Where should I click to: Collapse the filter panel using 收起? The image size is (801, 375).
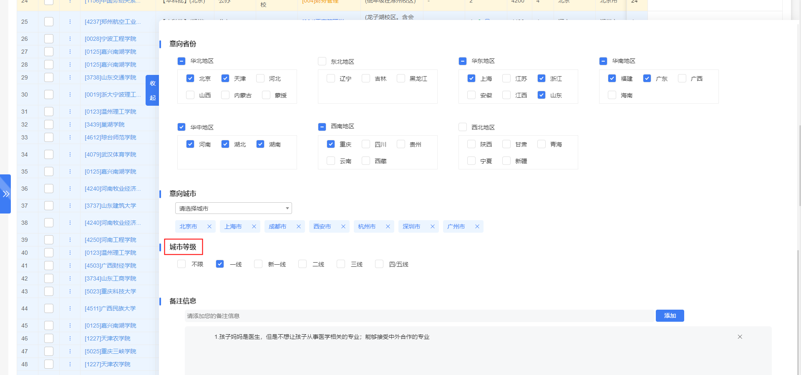(152, 90)
